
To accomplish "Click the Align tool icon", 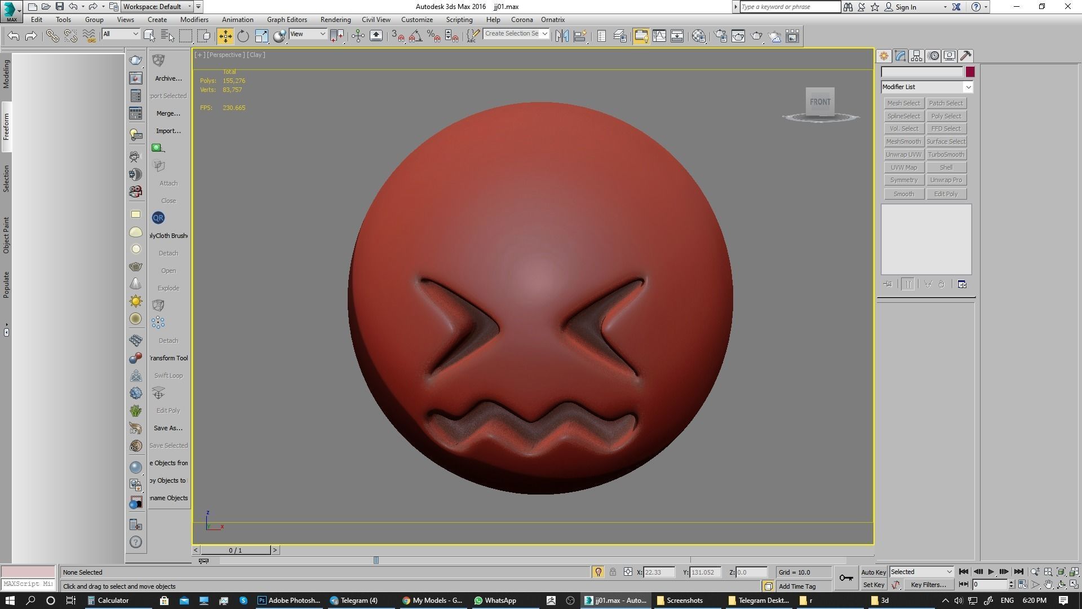I will coord(580,36).
